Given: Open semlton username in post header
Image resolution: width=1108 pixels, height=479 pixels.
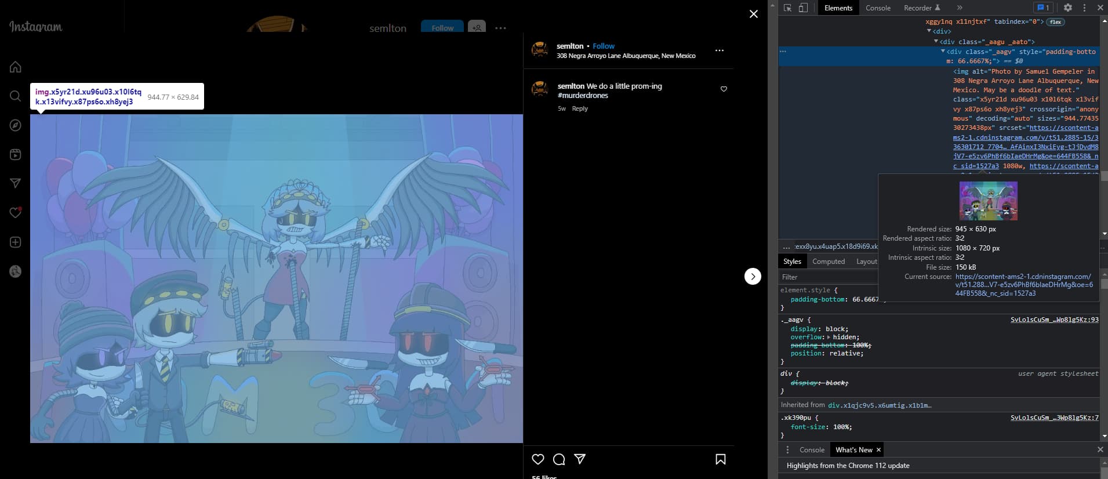Looking at the screenshot, I should click(x=570, y=46).
